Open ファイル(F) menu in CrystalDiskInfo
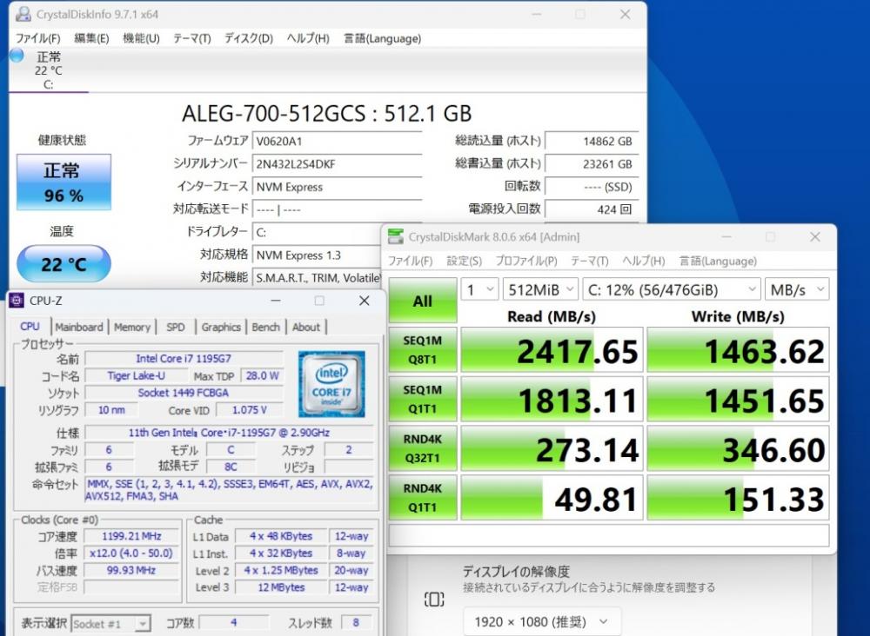This screenshot has height=636, width=870. [x=37, y=38]
